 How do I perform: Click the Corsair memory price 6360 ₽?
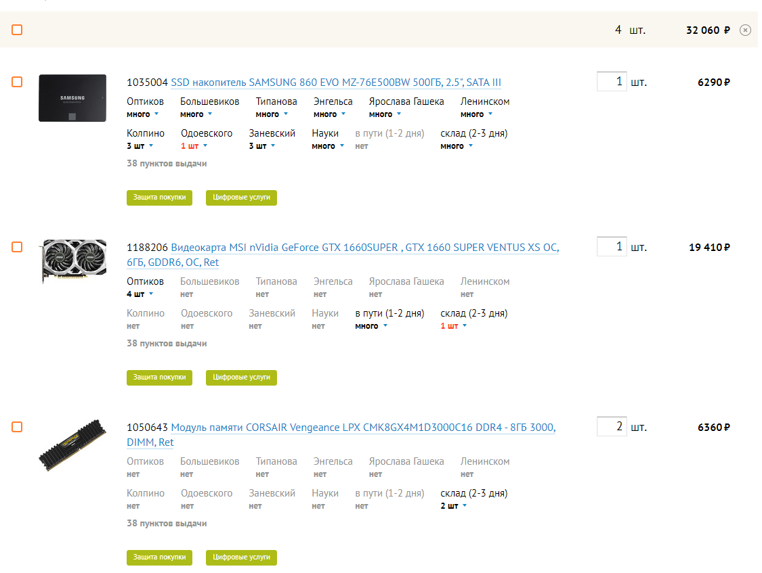coord(714,428)
